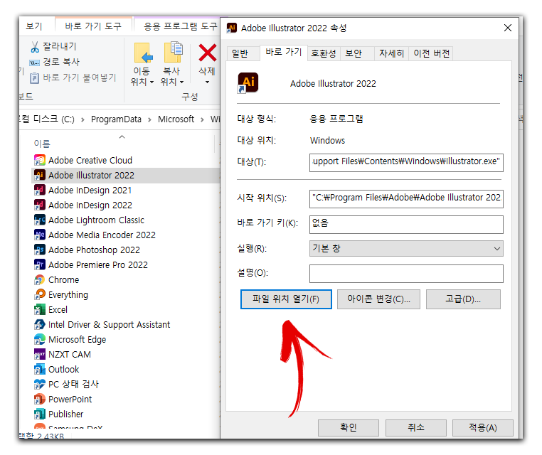Screen dimensions: 542x455
Task: Switch to the 호환성 tab
Action: coord(324,53)
